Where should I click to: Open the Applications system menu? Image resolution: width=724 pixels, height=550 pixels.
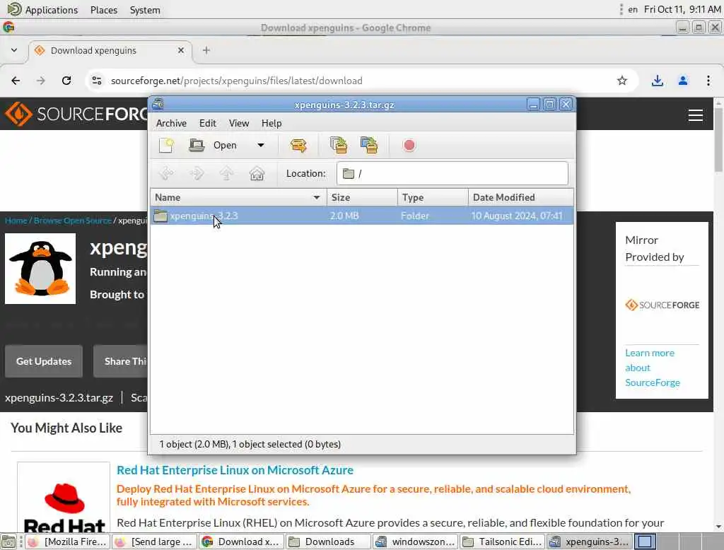[x=42, y=10]
